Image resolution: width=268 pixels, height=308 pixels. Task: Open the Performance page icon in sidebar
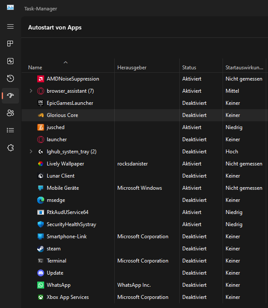pyautogui.click(x=10, y=61)
